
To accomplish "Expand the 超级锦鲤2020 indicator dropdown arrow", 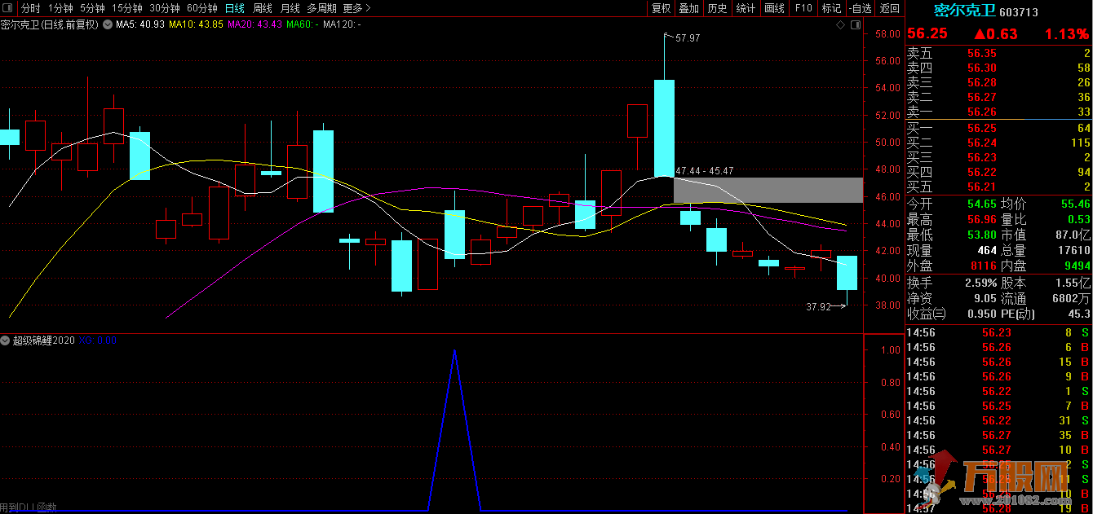I will (6, 340).
